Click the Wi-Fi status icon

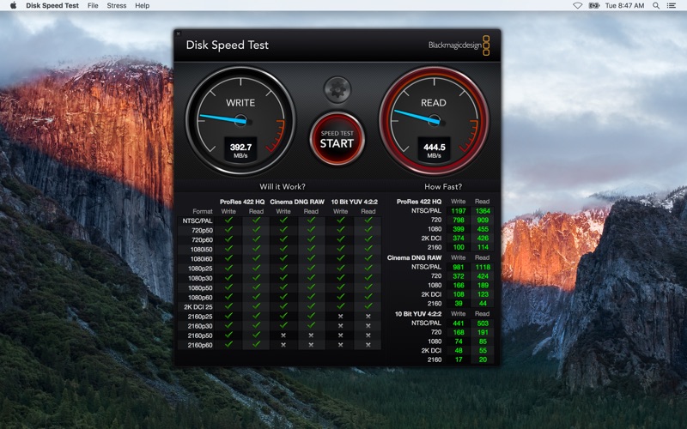(x=578, y=5)
